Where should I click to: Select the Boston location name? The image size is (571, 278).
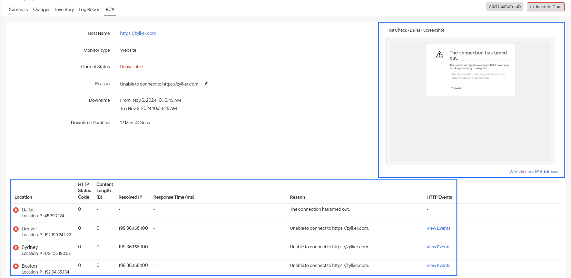(x=29, y=266)
